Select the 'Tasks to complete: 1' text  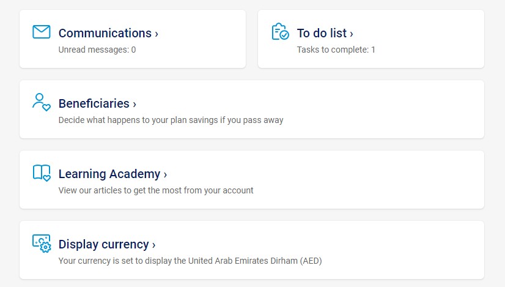tap(336, 50)
